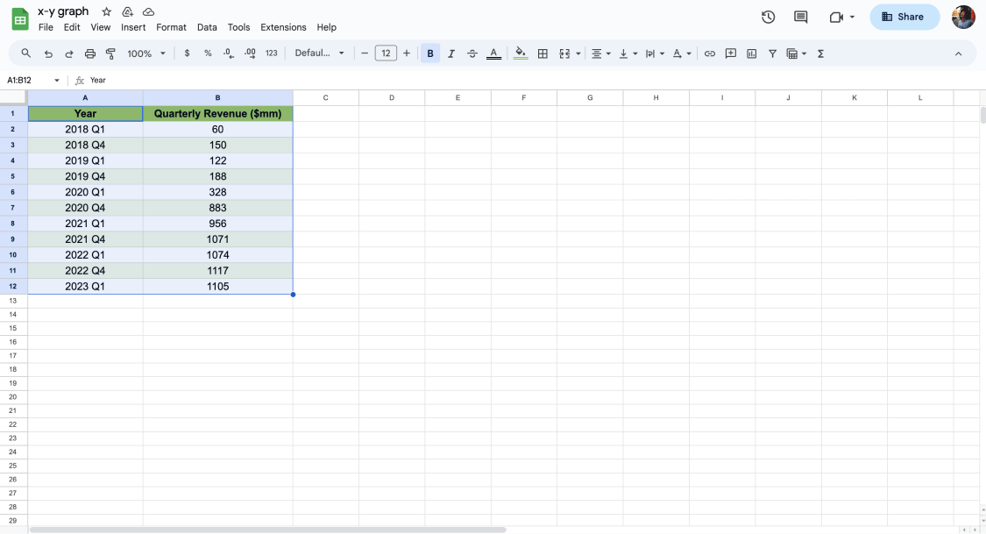Select the Paint format tool
The height and width of the screenshot is (534, 986).
[x=110, y=53]
